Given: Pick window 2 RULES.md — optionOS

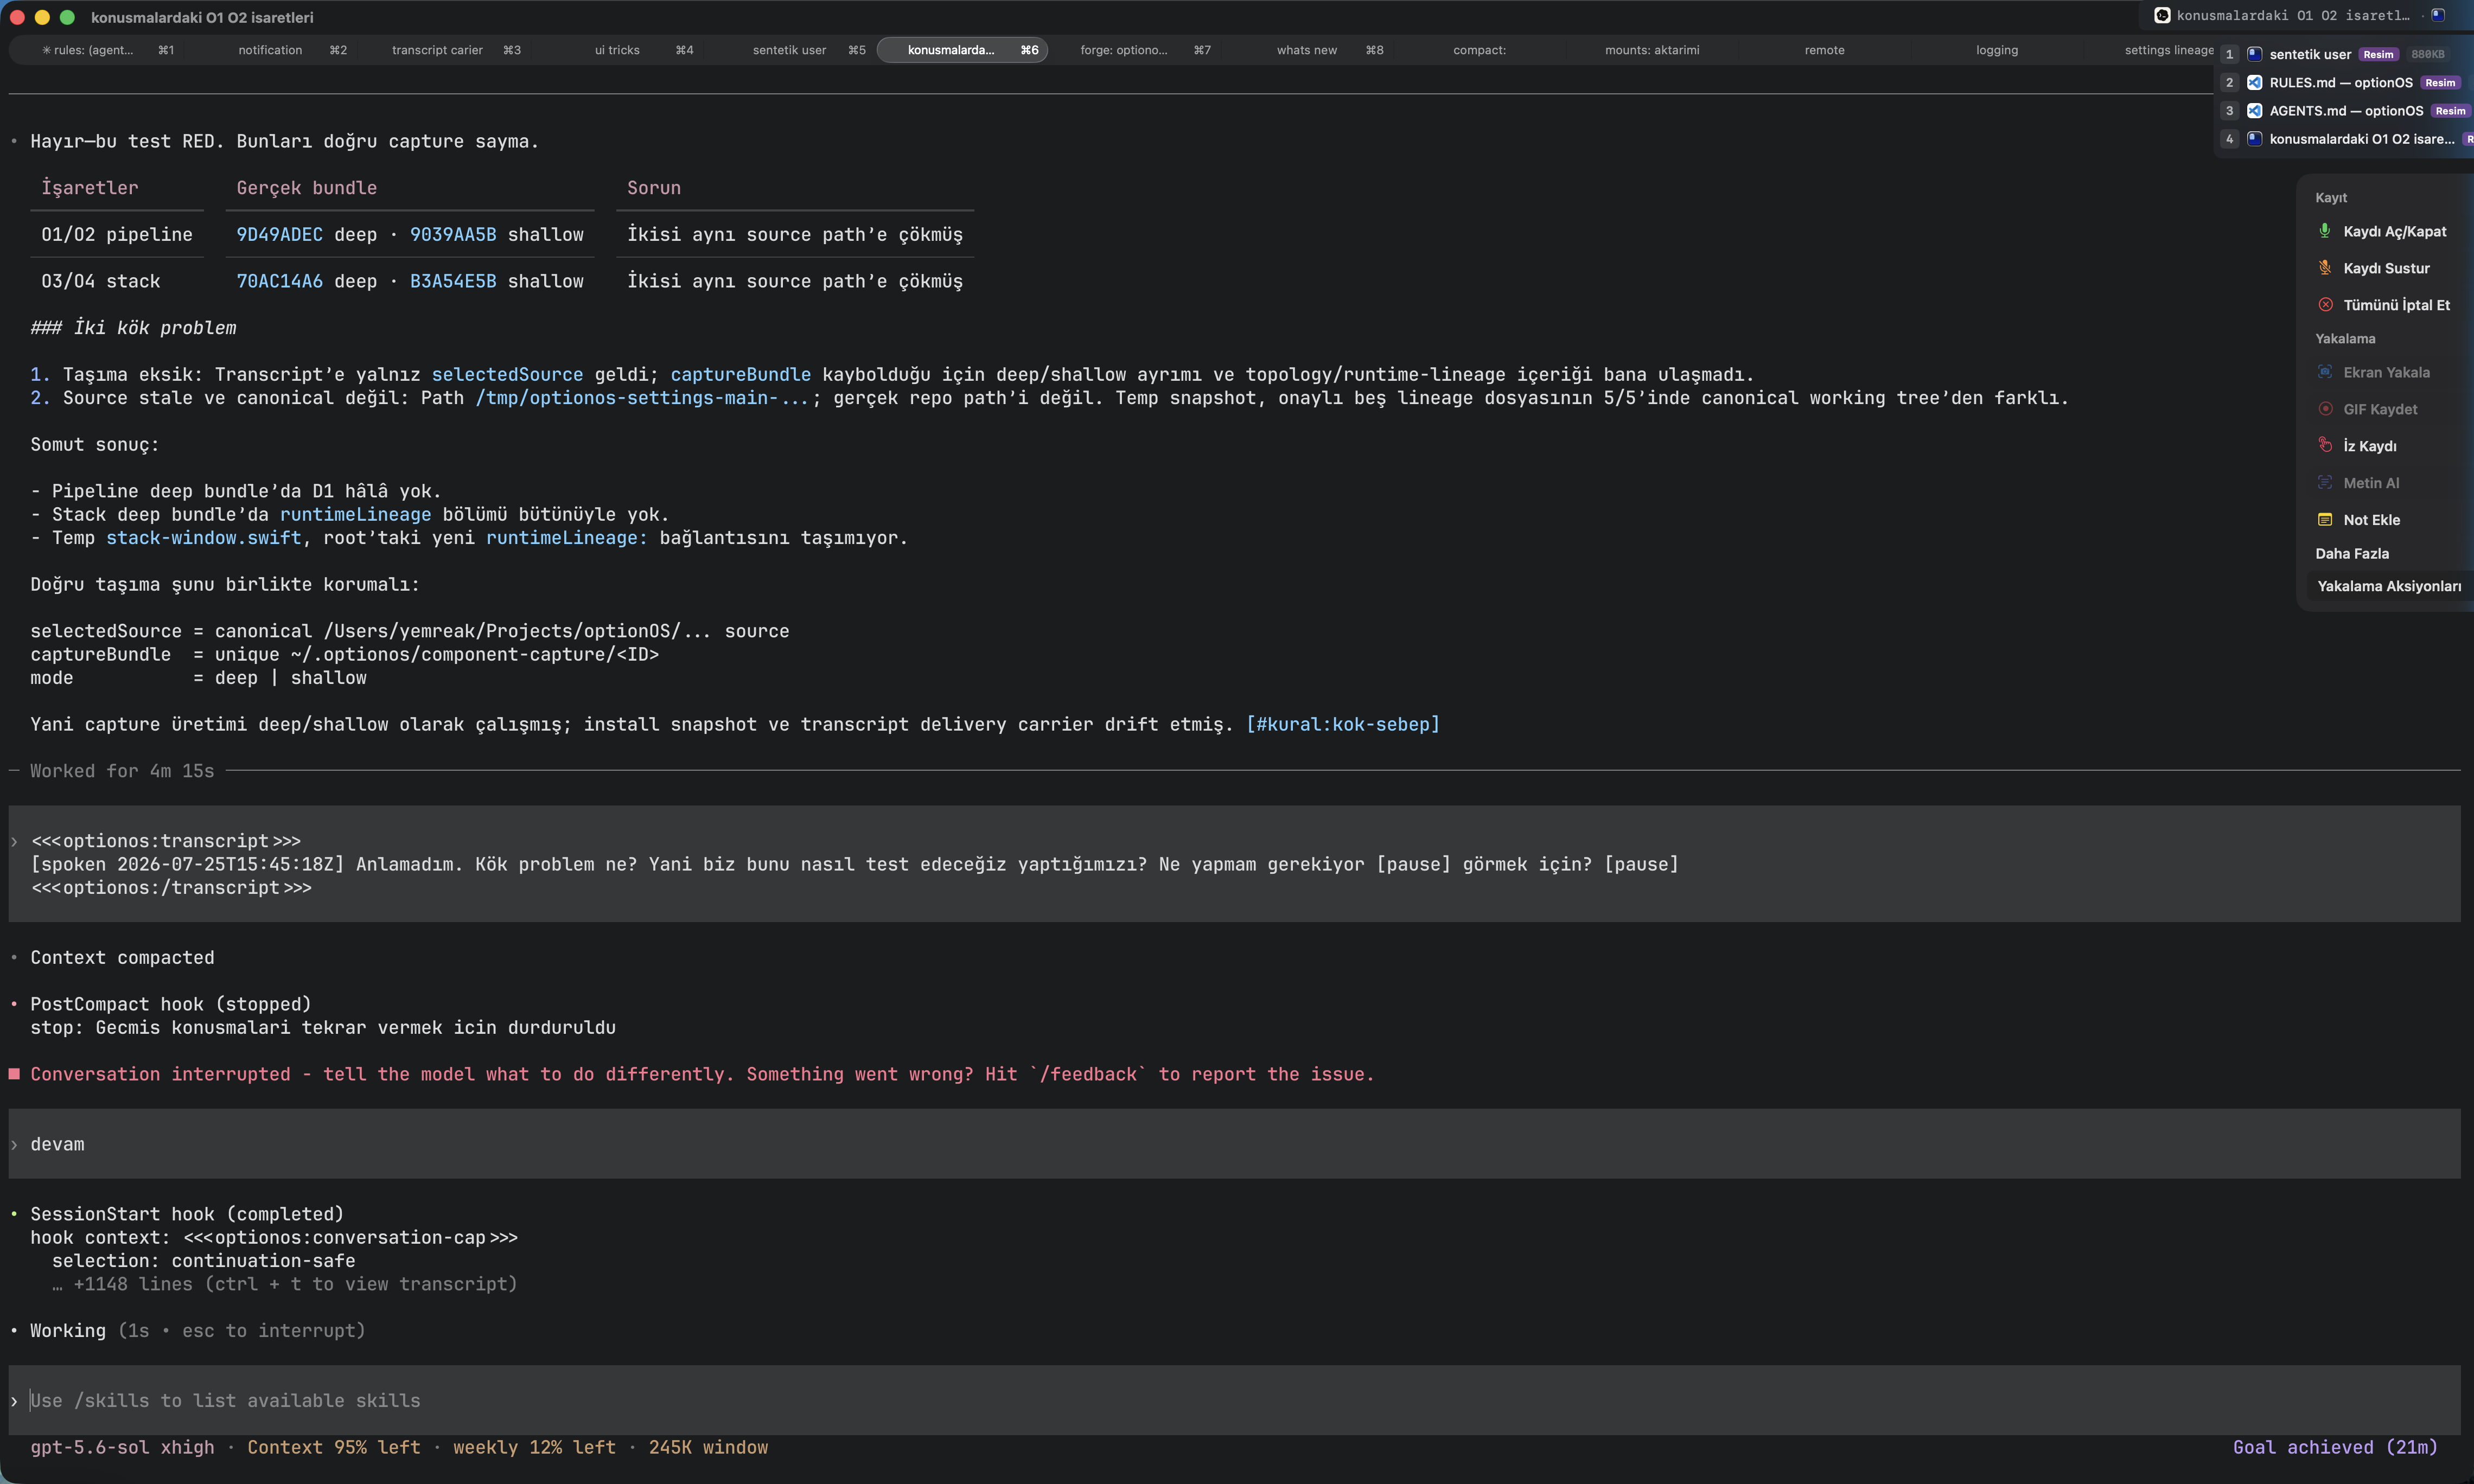Looking at the screenshot, I should pos(2345,82).
